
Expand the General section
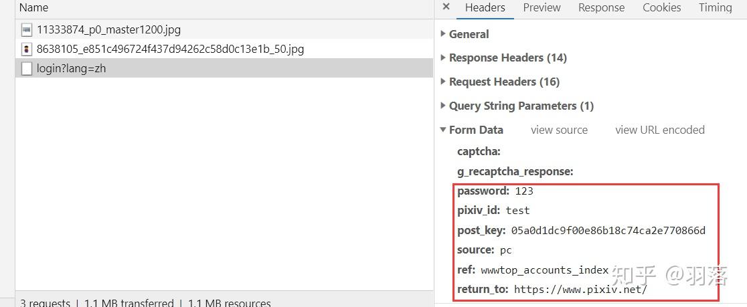(469, 34)
